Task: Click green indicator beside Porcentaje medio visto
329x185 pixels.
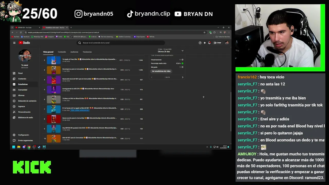Action: tap(182, 63)
